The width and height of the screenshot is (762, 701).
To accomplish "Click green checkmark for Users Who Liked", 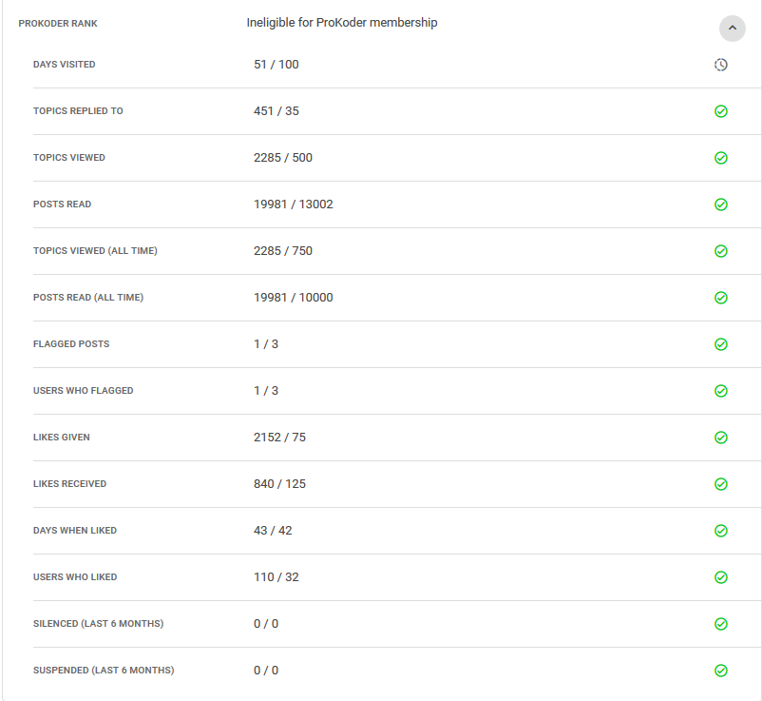I will click(721, 577).
